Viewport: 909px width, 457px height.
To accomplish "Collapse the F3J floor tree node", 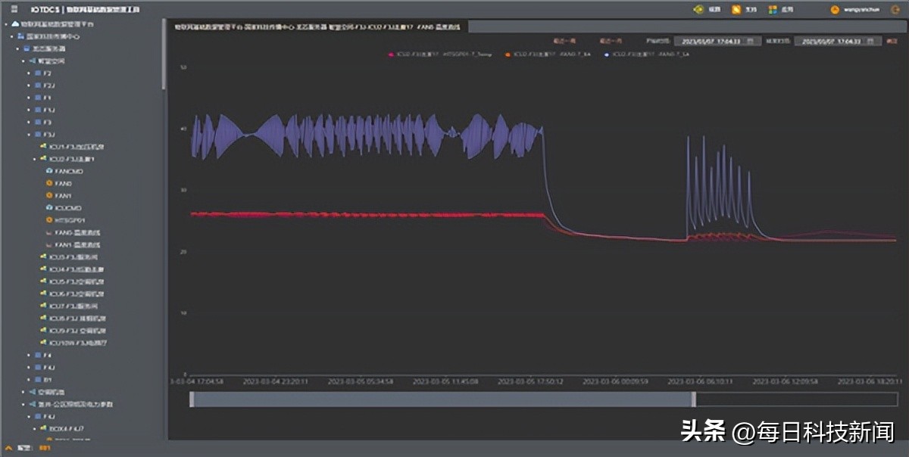I will tap(29, 134).
